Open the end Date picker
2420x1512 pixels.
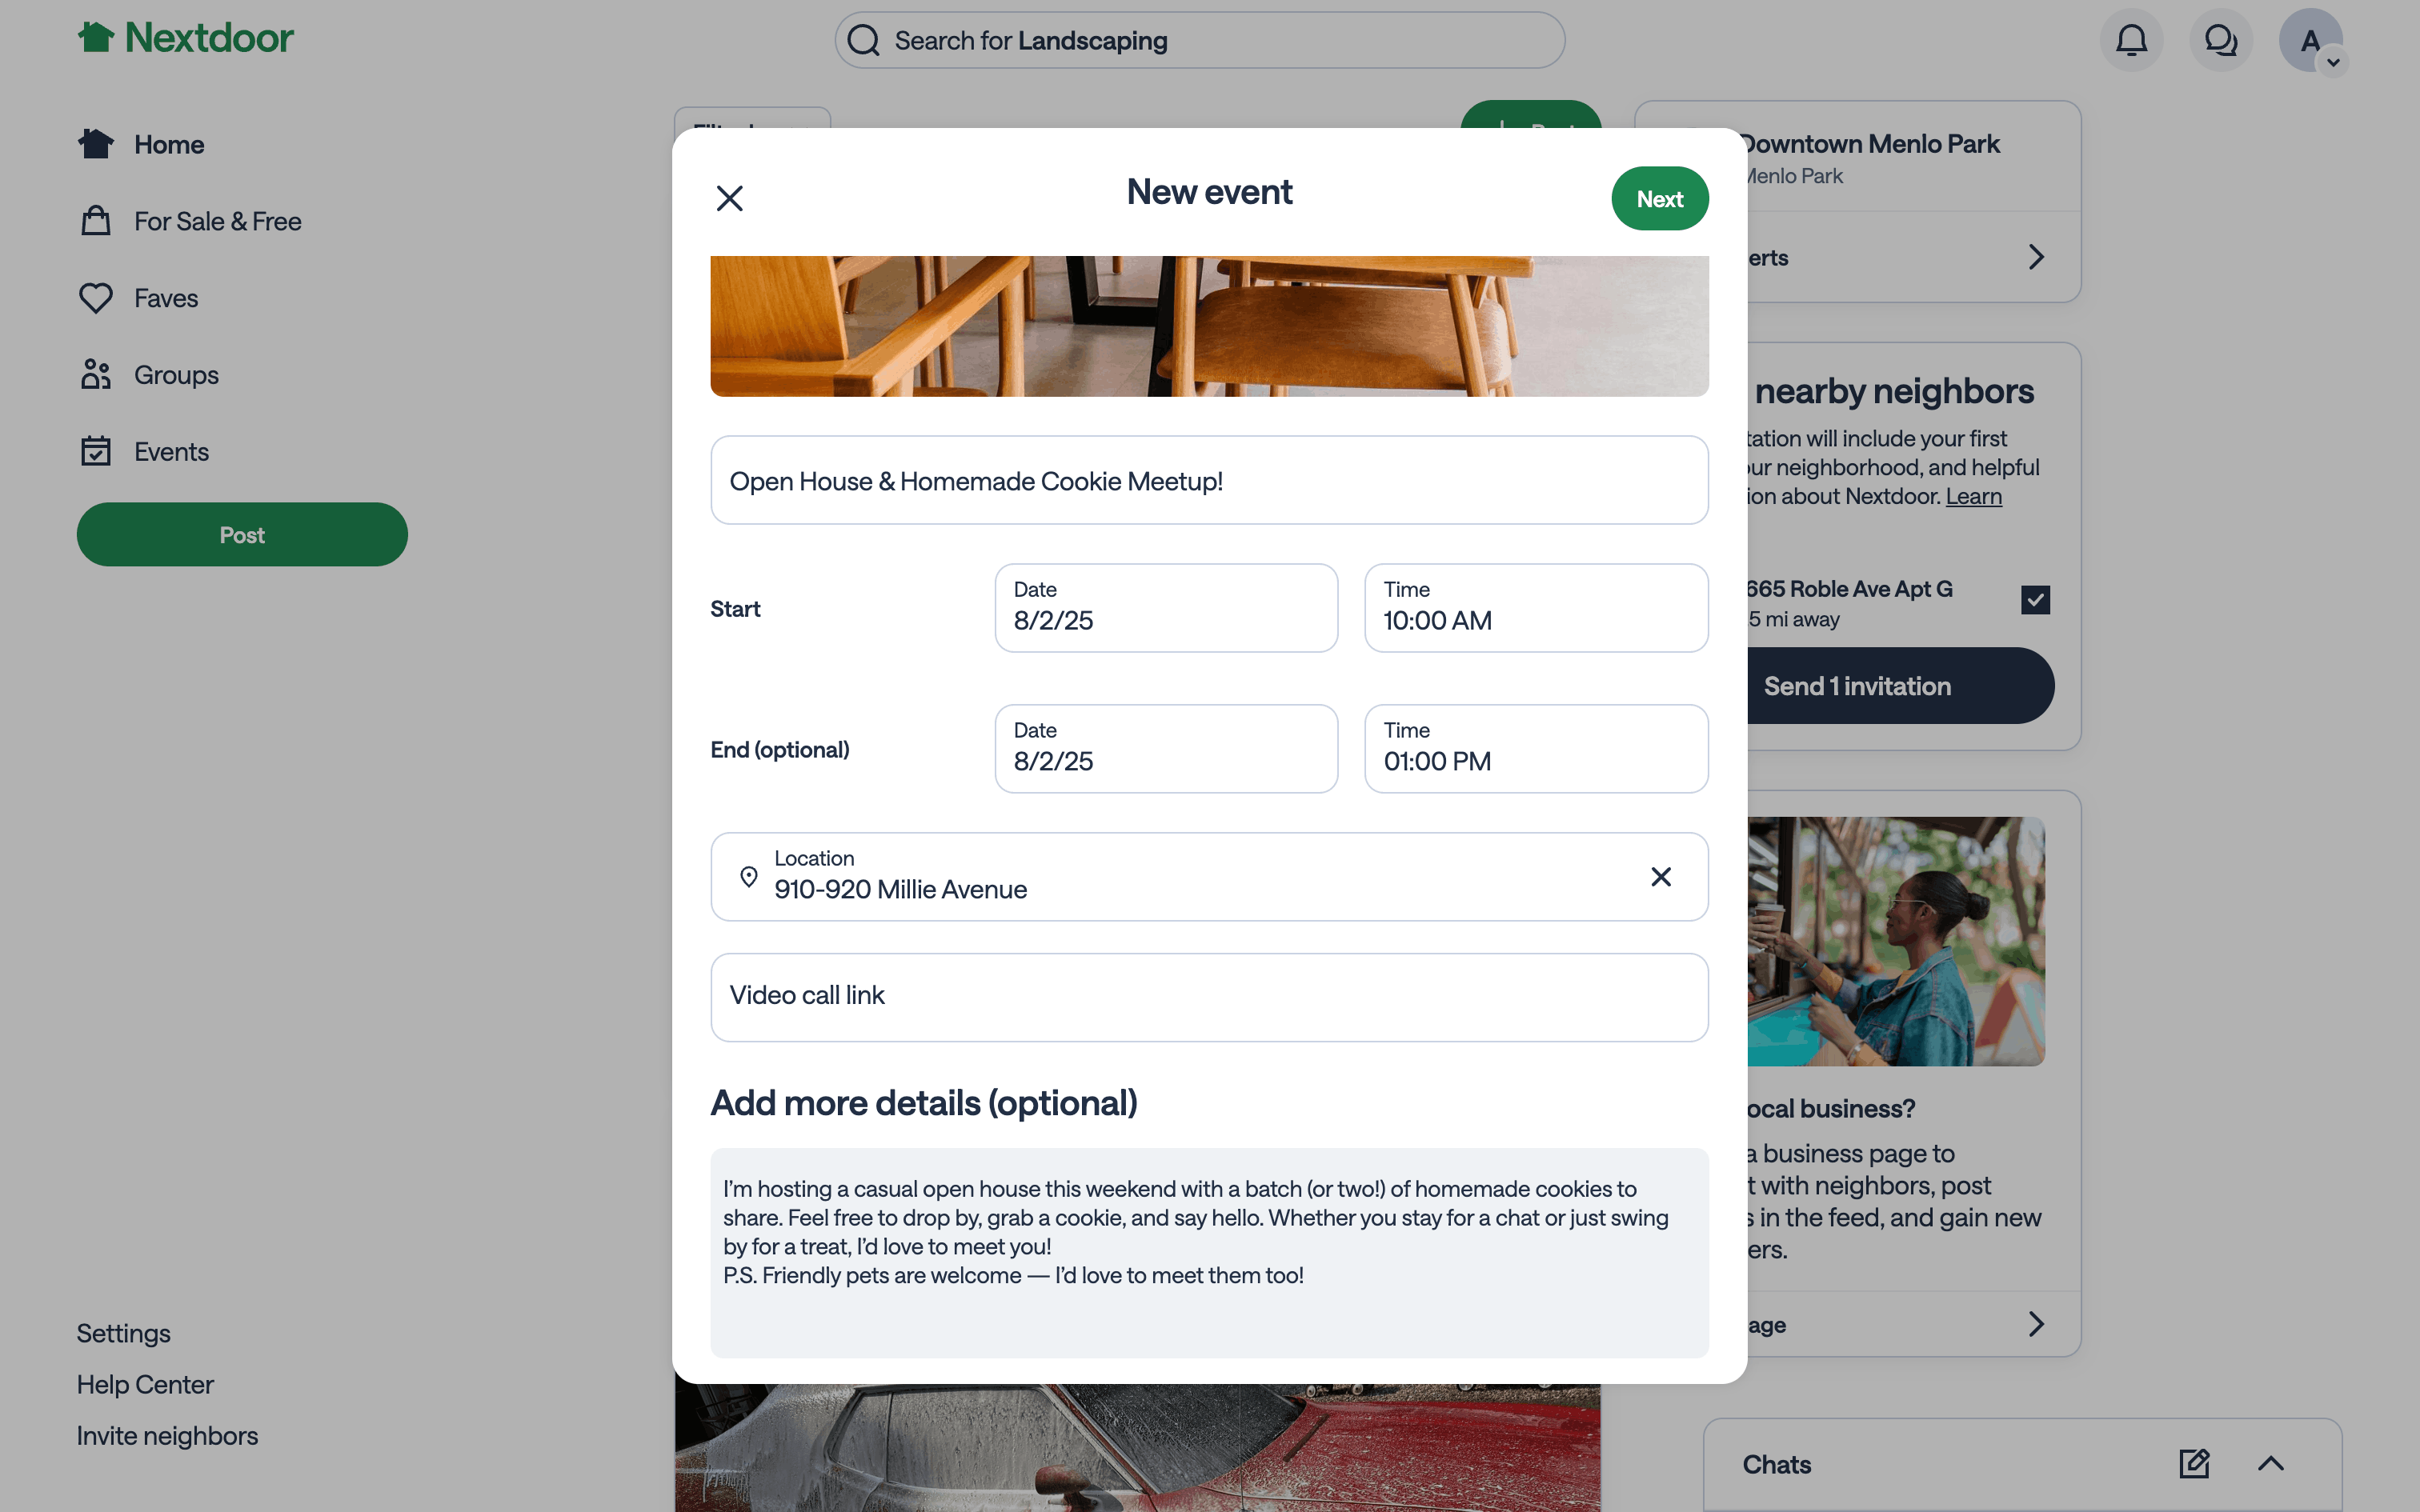pyautogui.click(x=1165, y=749)
